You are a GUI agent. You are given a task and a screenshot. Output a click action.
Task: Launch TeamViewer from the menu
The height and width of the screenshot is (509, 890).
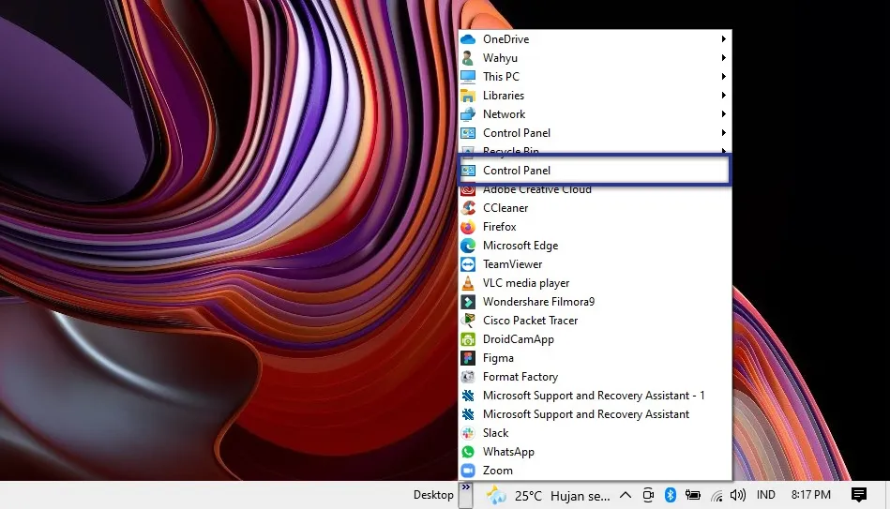click(512, 264)
